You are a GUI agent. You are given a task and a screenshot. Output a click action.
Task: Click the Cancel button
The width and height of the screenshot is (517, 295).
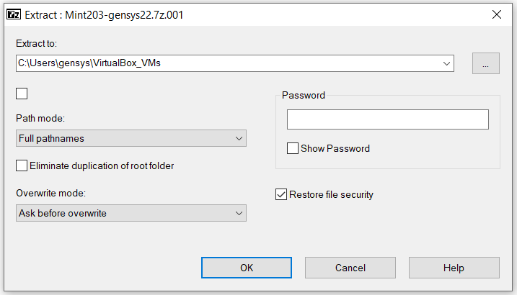(350, 268)
